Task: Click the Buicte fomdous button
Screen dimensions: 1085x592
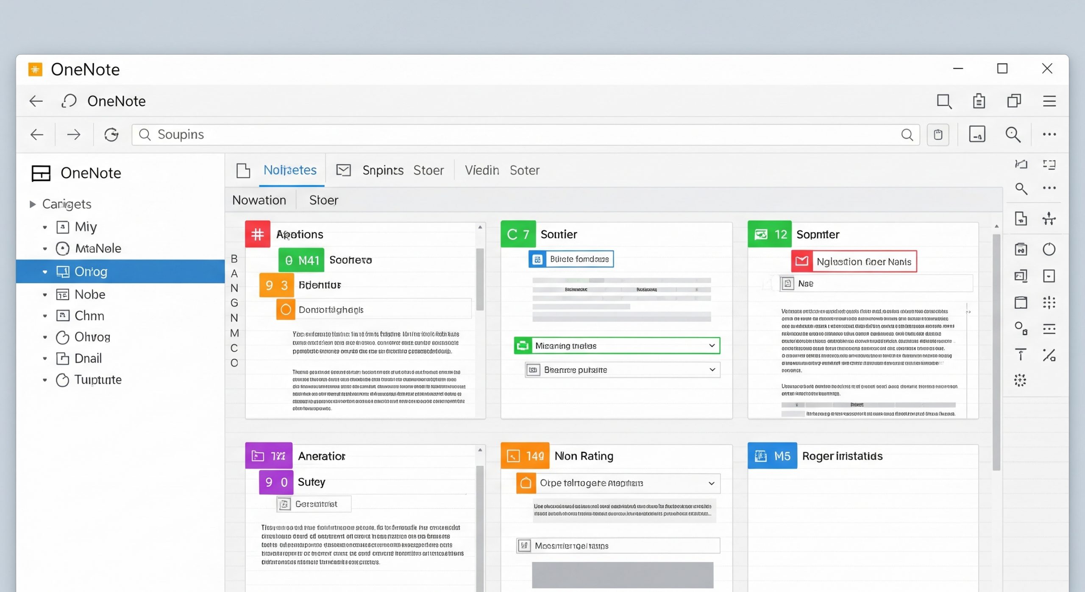Action: 571,259
